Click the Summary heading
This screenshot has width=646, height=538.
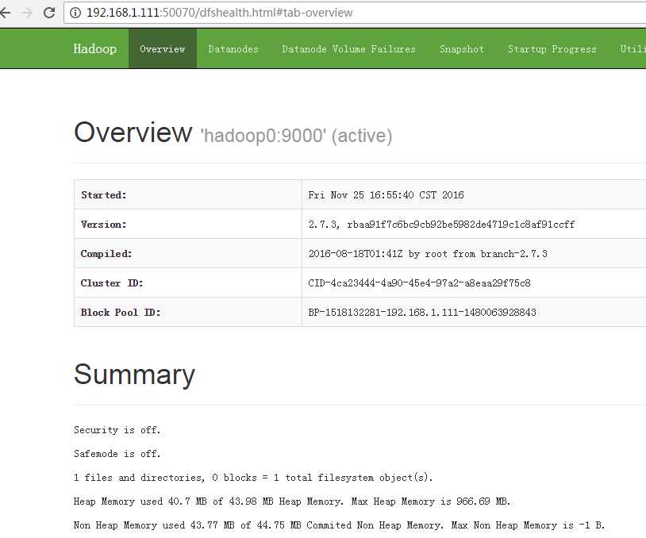(134, 375)
